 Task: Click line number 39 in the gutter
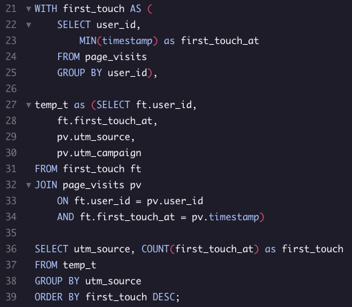click(x=11, y=297)
